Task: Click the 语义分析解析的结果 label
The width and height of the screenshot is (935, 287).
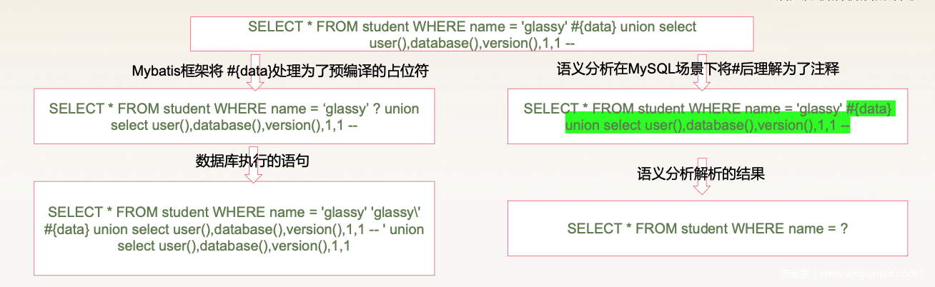Action: [x=701, y=173]
